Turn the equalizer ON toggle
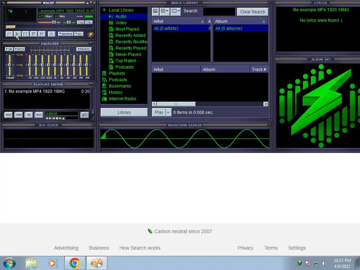 [9, 49]
